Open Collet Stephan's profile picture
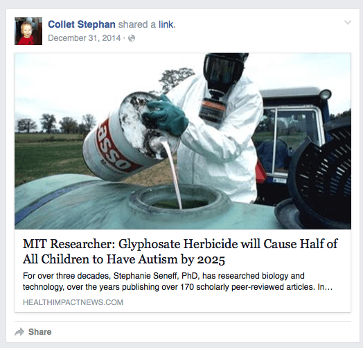The height and width of the screenshot is (348, 363). [x=28, y=31]
